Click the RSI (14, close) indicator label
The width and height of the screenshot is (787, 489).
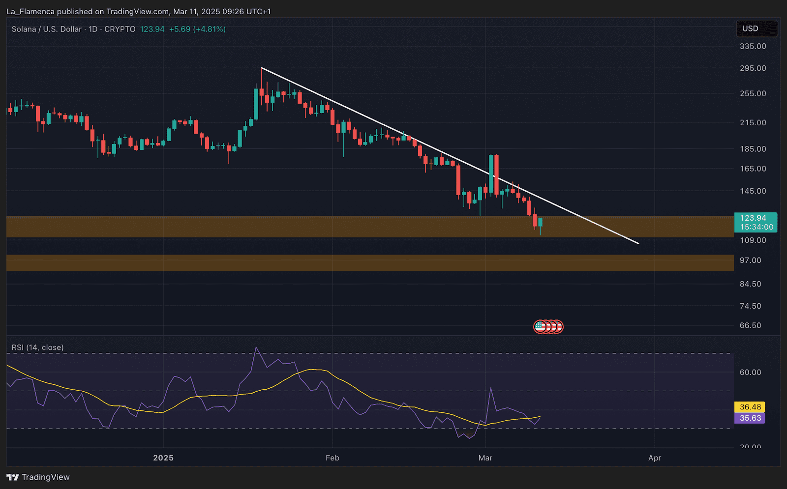[38, 347]
